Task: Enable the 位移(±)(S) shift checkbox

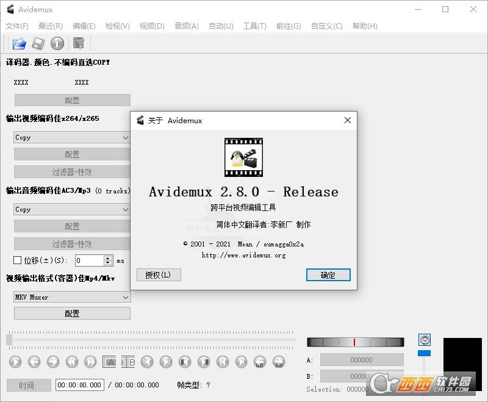Action: (x=18, y=260)
